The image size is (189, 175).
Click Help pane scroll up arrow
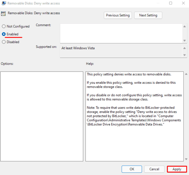tap(186, 74)
